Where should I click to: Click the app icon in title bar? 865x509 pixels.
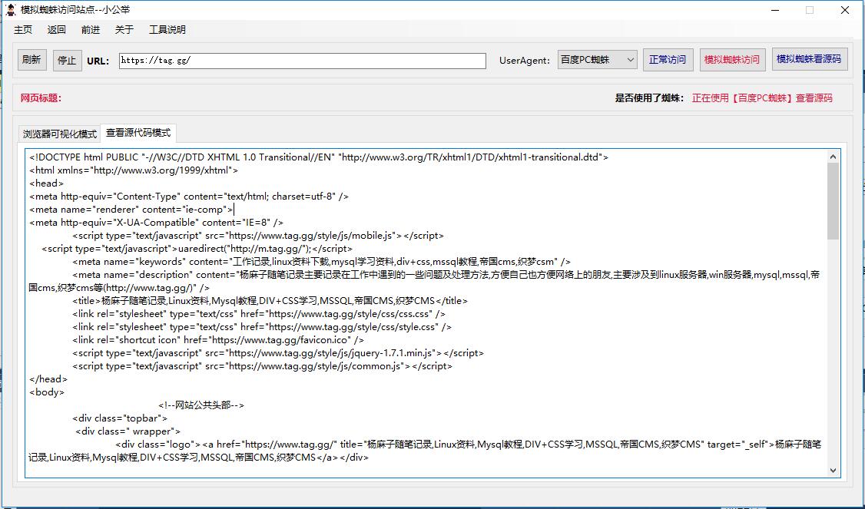[11, 10]
